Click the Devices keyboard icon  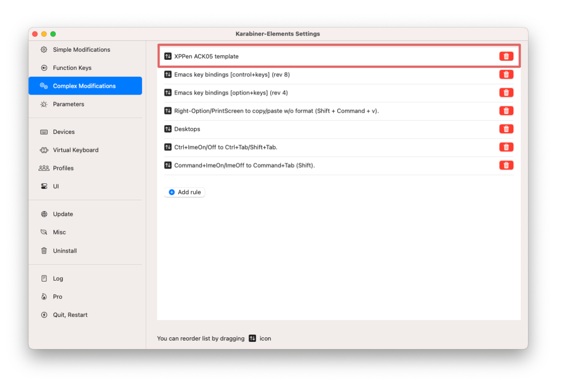(44, 132)
